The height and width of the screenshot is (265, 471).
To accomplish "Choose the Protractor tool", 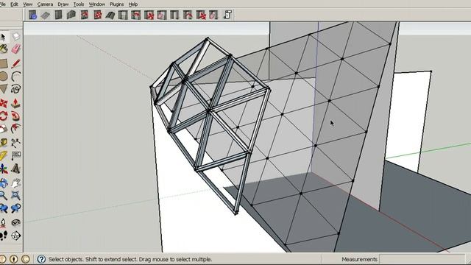I will pos(3,155).
